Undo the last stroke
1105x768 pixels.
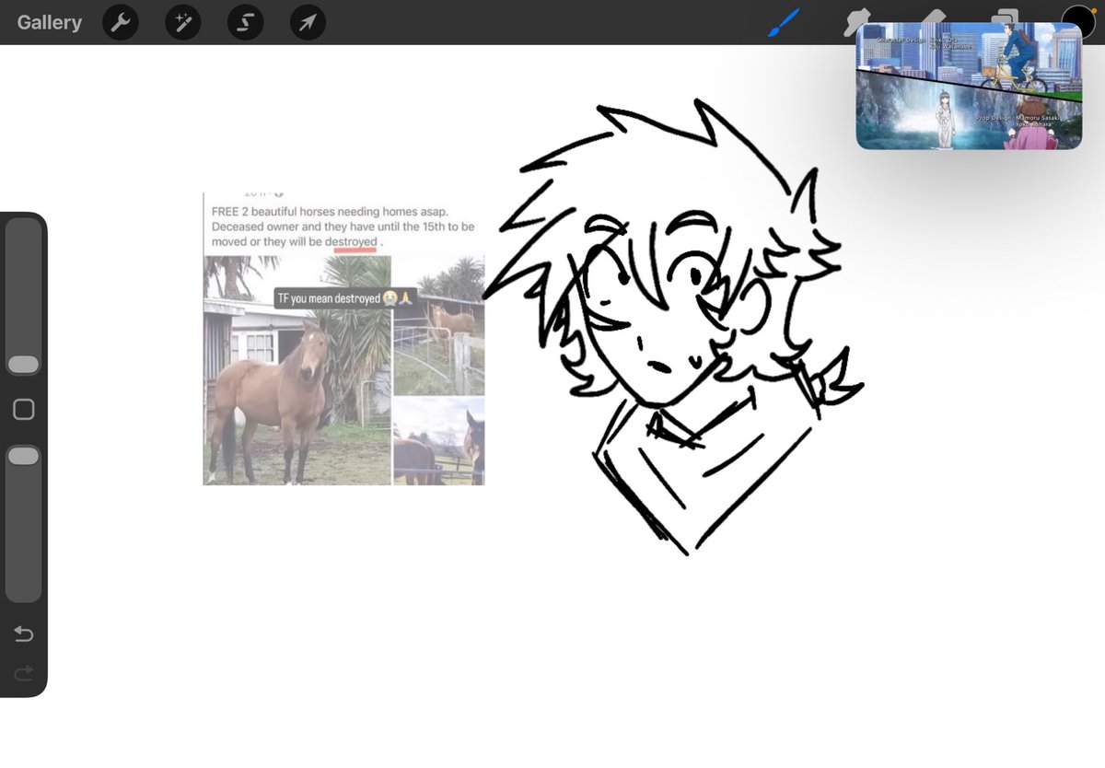point(24,634)
